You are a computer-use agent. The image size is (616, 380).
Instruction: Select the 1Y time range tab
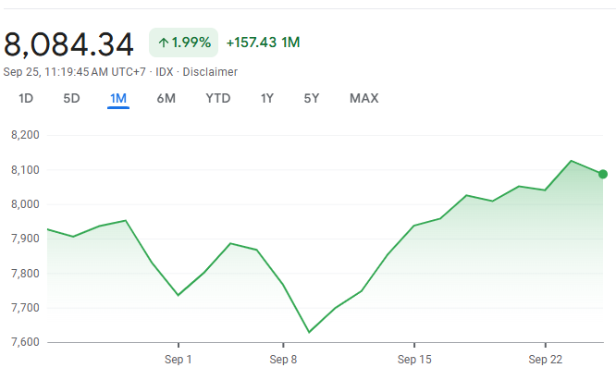click(267, 99)
